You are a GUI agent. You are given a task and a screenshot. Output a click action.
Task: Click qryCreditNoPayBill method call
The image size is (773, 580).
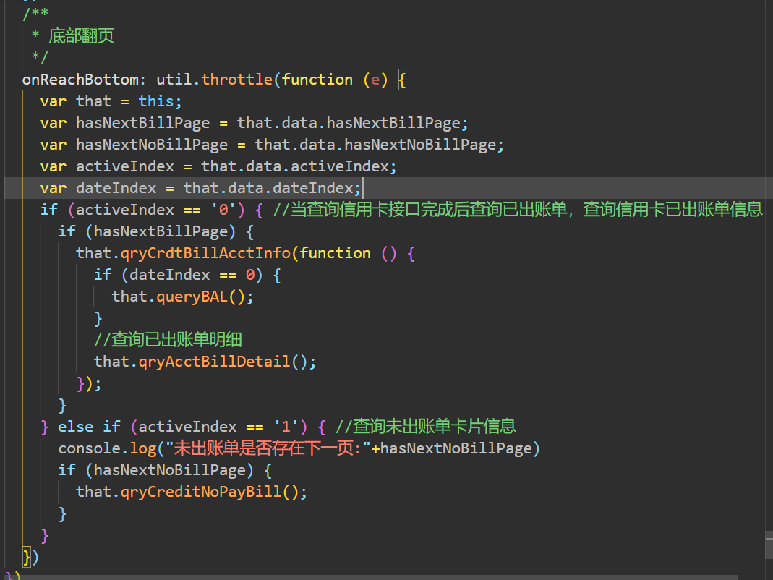(x=201, y=492)
